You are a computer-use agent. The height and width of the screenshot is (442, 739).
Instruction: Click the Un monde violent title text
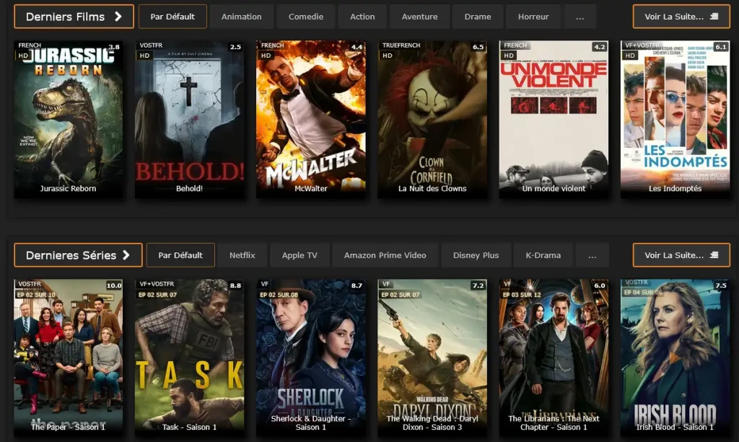click(554, 188)
